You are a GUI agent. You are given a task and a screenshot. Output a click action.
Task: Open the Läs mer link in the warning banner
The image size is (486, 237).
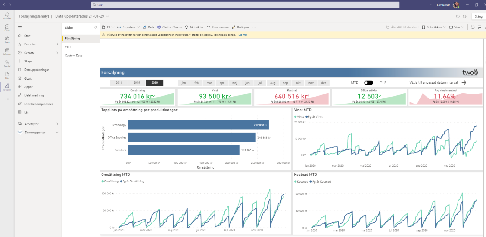242,35
